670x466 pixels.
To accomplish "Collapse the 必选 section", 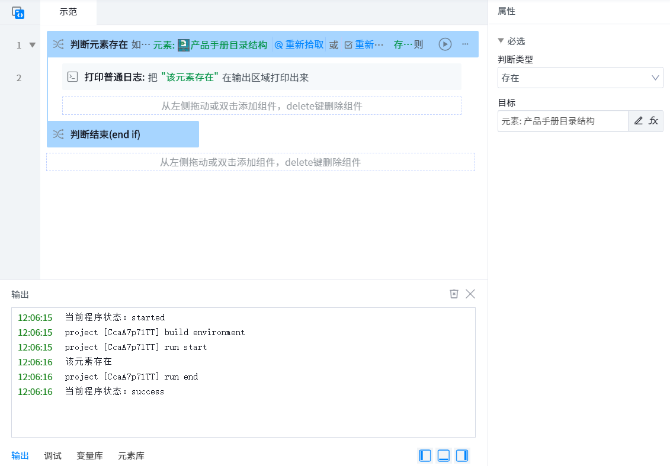I will [501, 41].
